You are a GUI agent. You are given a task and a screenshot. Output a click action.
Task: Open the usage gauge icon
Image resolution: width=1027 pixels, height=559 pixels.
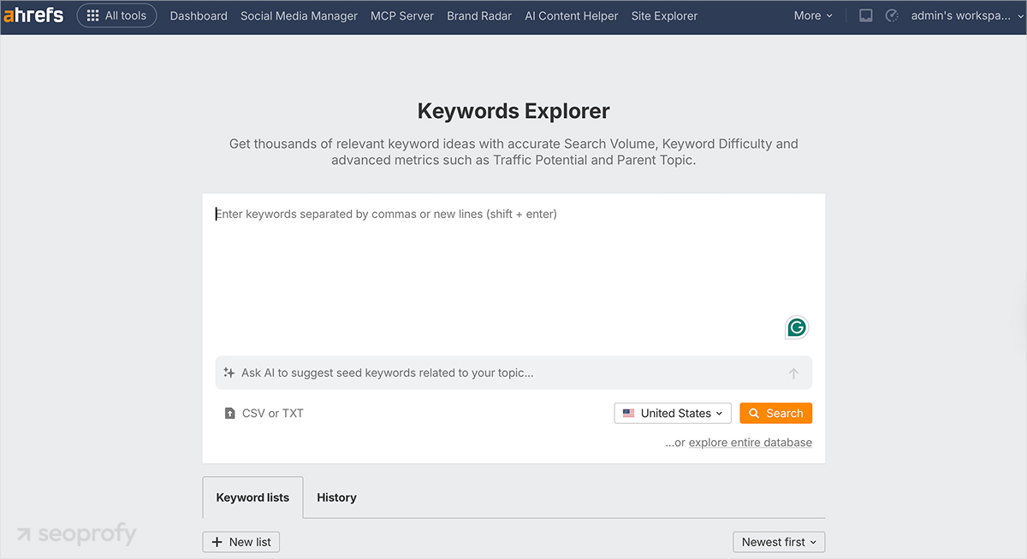[893, 15]
